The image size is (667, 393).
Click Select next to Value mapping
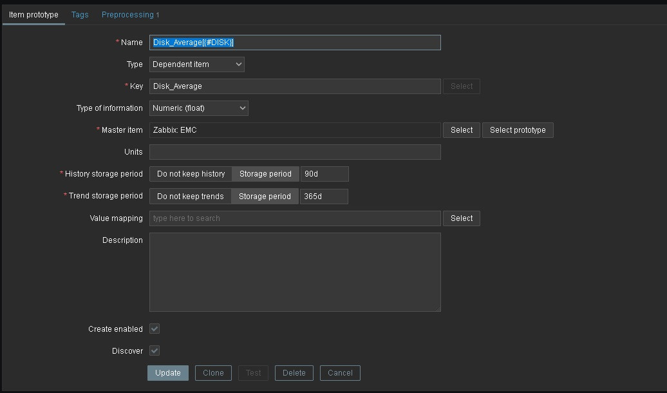(x=461, y=218)
